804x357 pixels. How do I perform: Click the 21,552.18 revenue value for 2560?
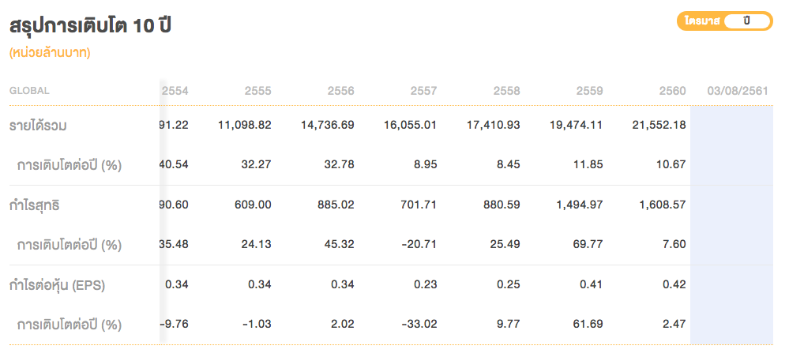[659, 125]
